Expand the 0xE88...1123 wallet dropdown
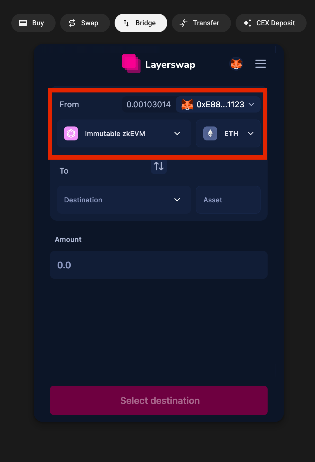 (x=218, y=104)
